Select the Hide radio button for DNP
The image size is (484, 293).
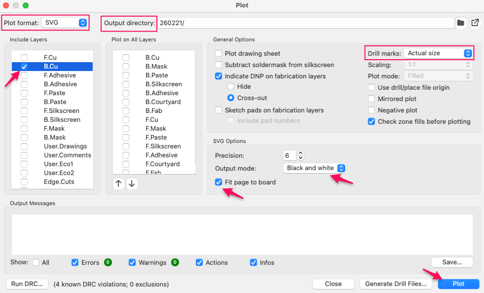[x=230, y=87]
